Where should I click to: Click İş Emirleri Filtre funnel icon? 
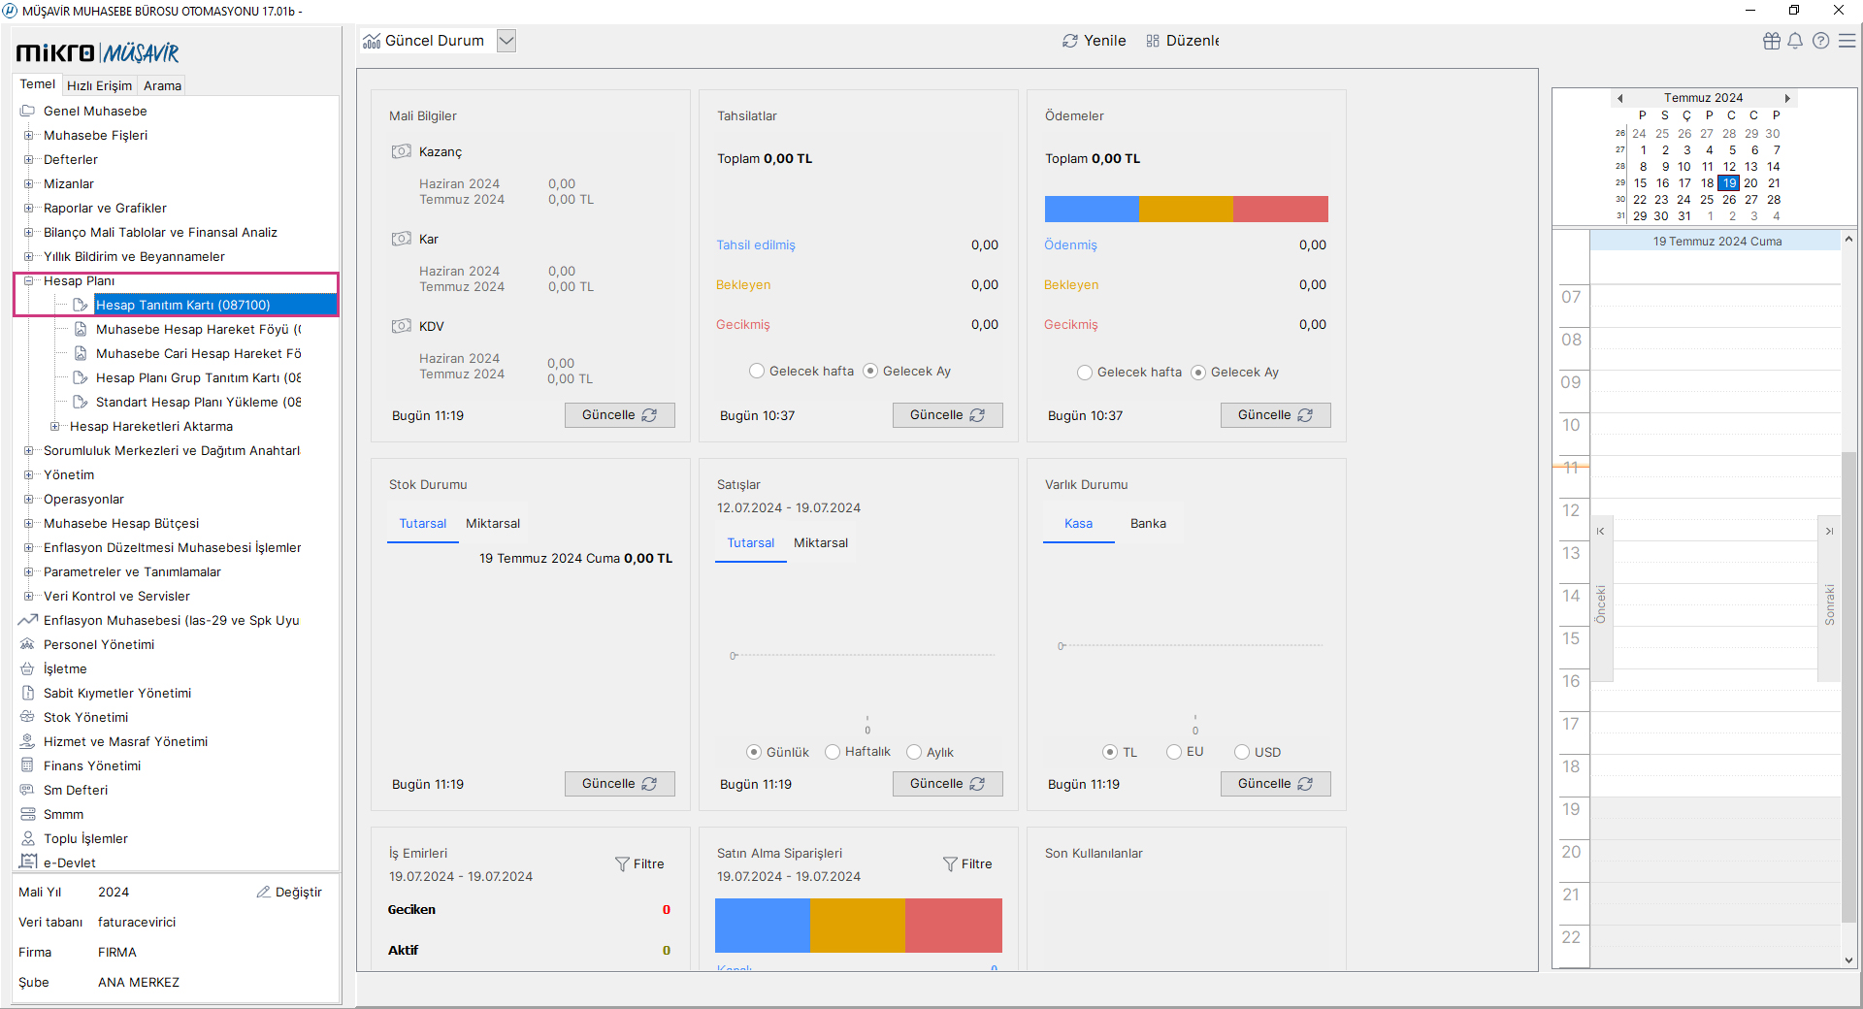point(622,863)
